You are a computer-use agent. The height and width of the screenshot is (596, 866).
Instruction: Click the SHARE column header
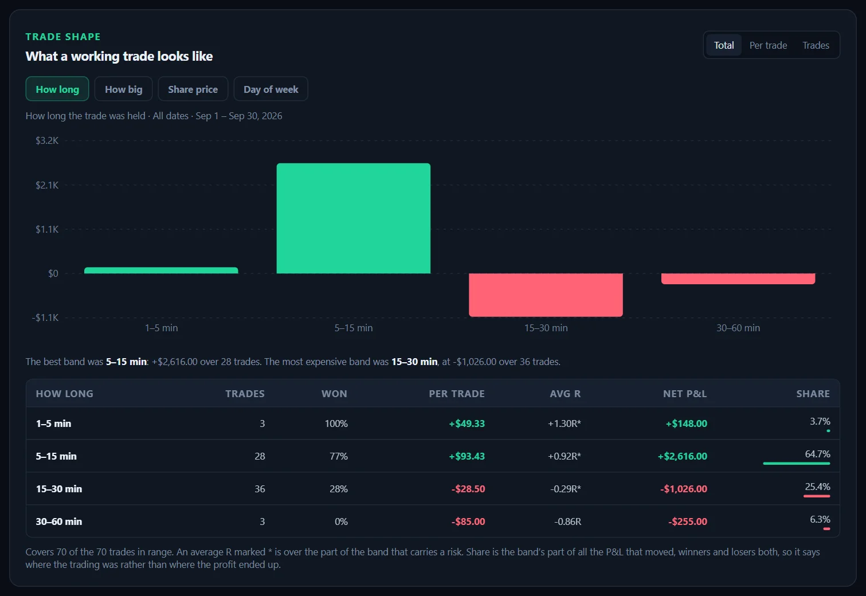coord(813,394)
